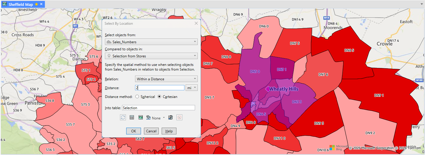Switch to the Sheffield Map tab
The image size is (425, 155).
click(20, 4)
